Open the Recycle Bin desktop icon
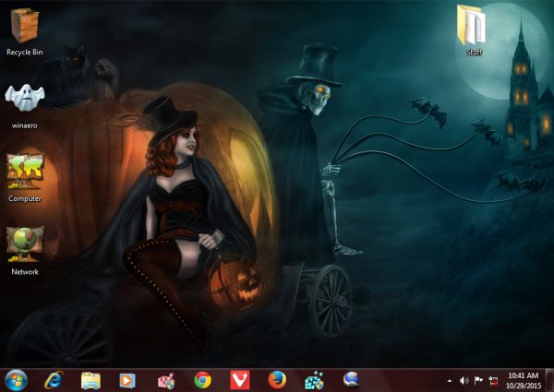 24,32
